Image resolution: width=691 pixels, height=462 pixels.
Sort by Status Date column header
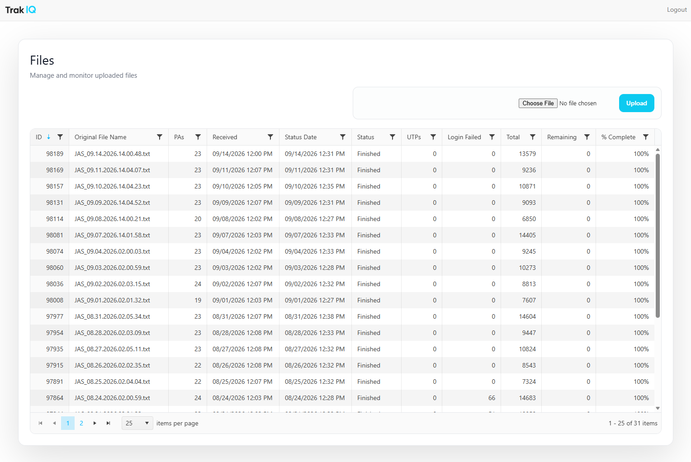point(301,137)
